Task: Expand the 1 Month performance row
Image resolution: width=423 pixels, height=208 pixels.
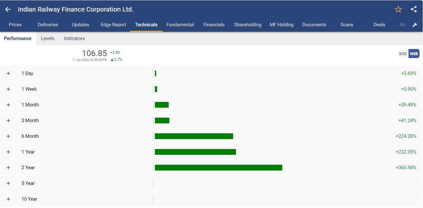Action: coord(8,105)
